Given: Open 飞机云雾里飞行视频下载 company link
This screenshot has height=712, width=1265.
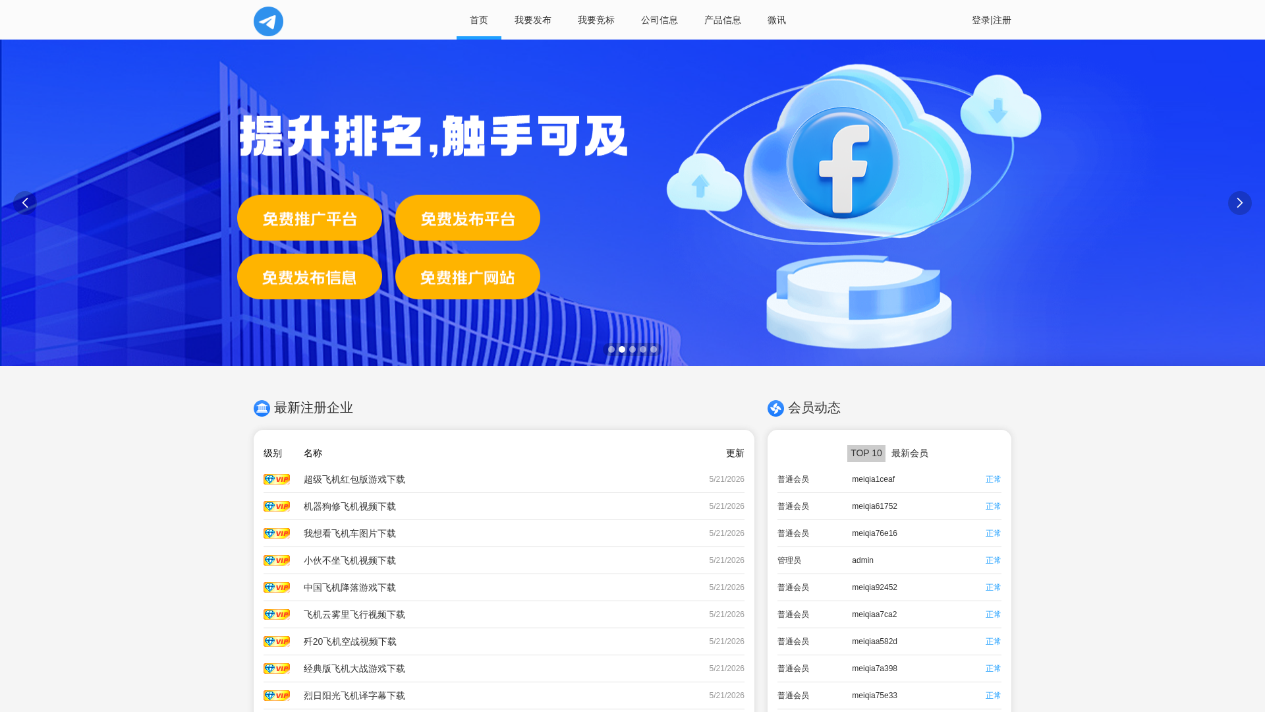Looking at the screenshot, I should coord(354,614).
